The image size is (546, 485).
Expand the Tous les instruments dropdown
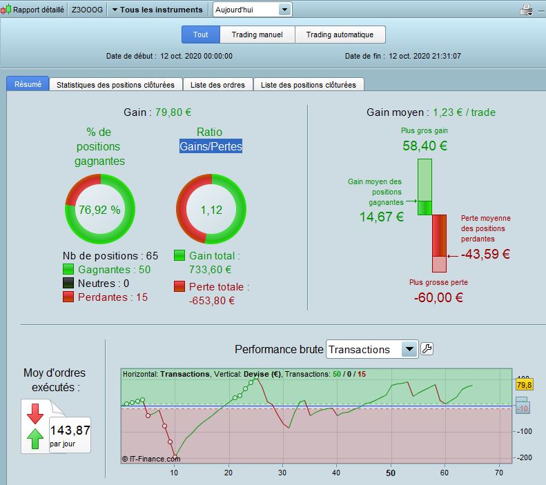coord(157,10)
